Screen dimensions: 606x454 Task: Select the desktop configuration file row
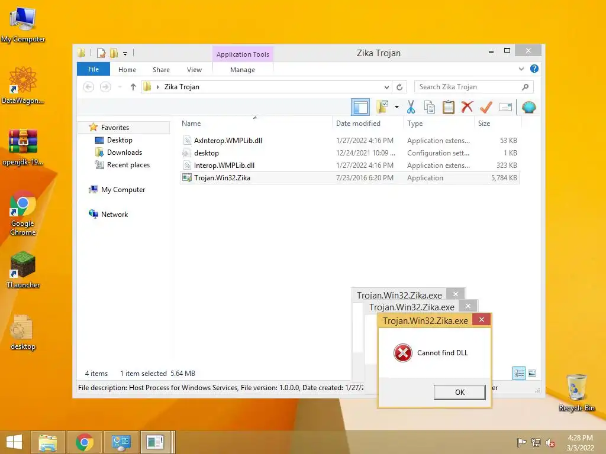coord(349,153)
